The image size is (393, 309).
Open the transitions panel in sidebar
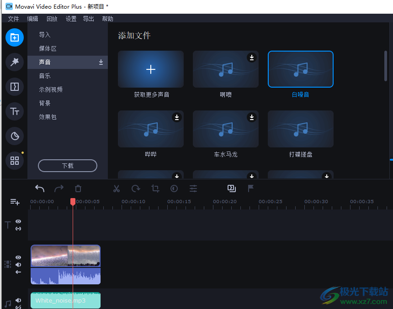tap(15, 87)
